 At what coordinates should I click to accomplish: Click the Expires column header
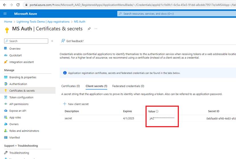(127, 111)
